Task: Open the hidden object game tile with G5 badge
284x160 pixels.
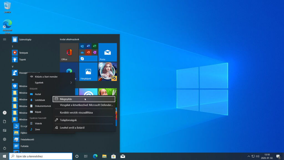Action: point(107,72)
